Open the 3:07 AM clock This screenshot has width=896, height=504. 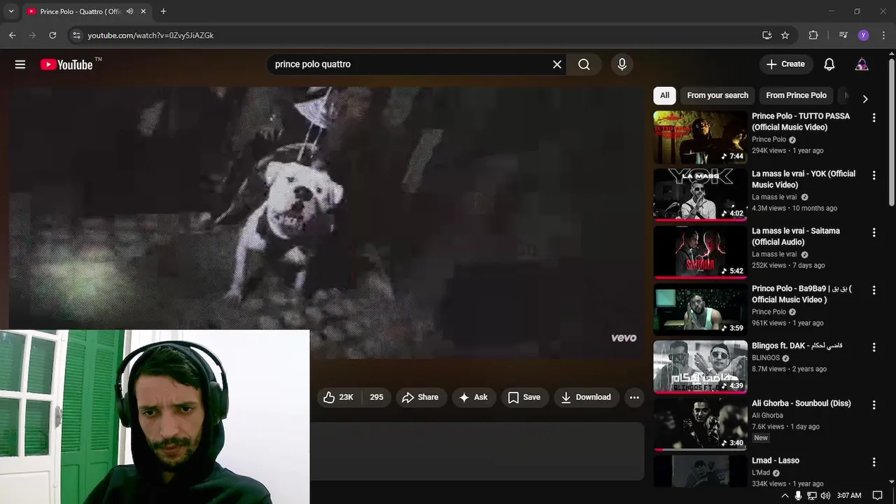click(849, 496)
